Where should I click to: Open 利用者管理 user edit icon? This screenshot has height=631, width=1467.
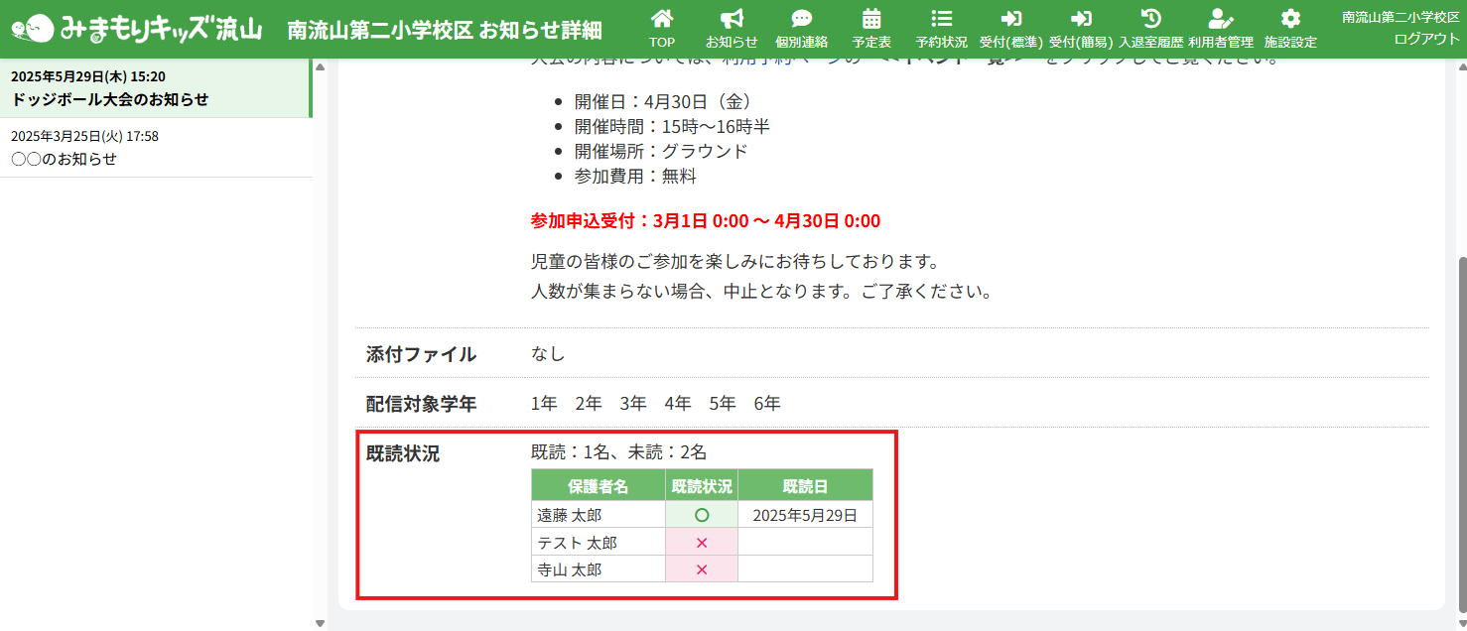[1220, 19]
